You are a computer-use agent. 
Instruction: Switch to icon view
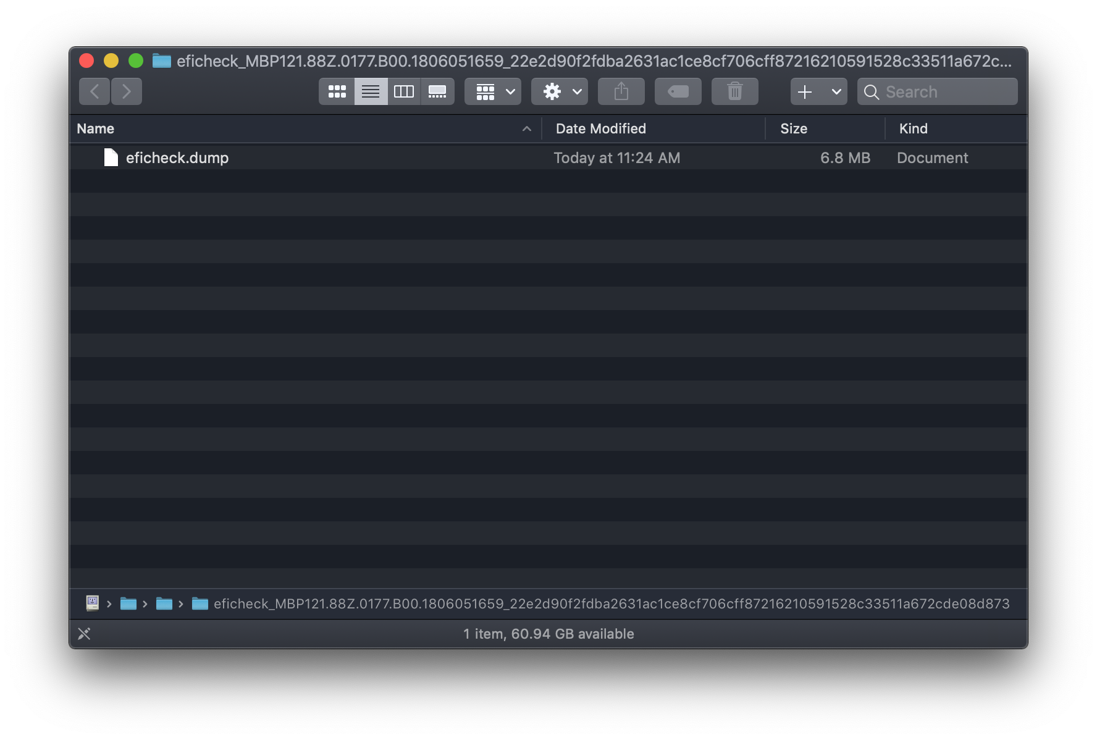(x=337, y=91)
